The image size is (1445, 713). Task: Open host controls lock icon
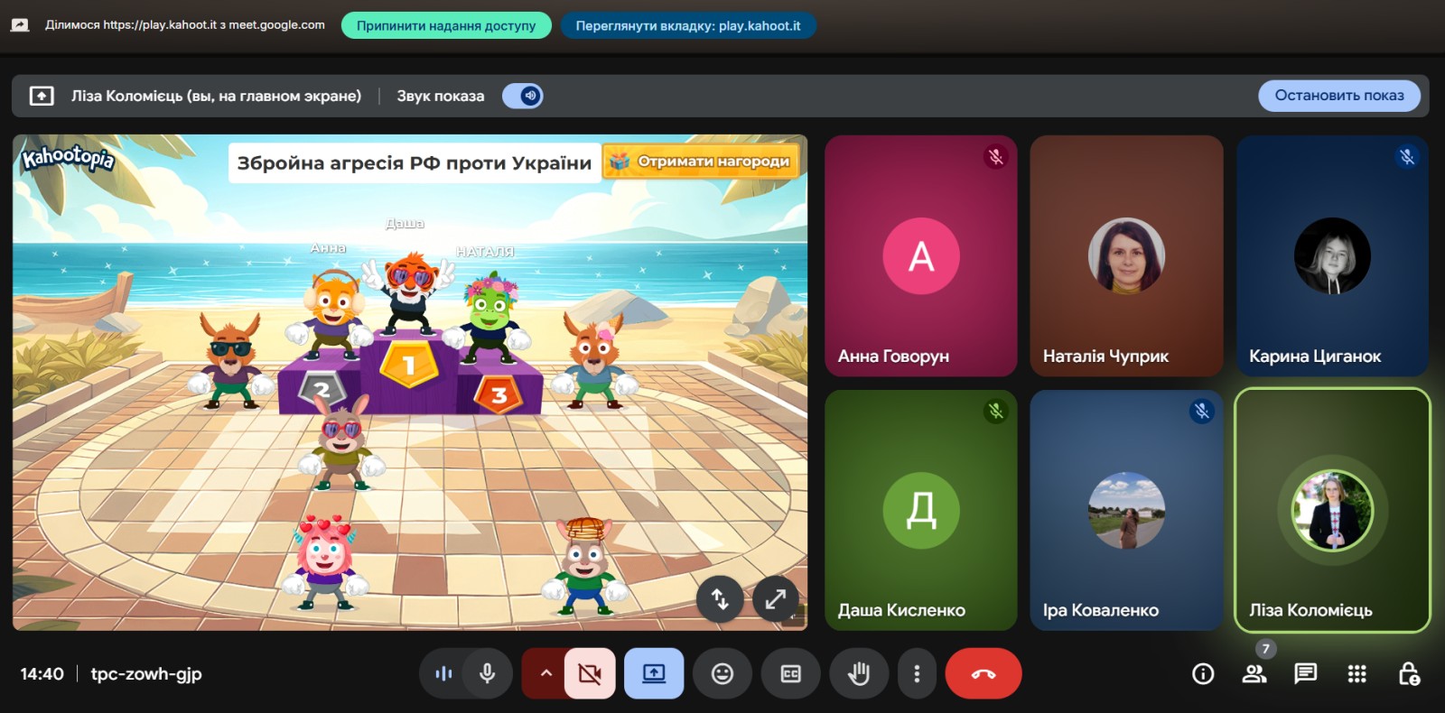point(1408,673)
